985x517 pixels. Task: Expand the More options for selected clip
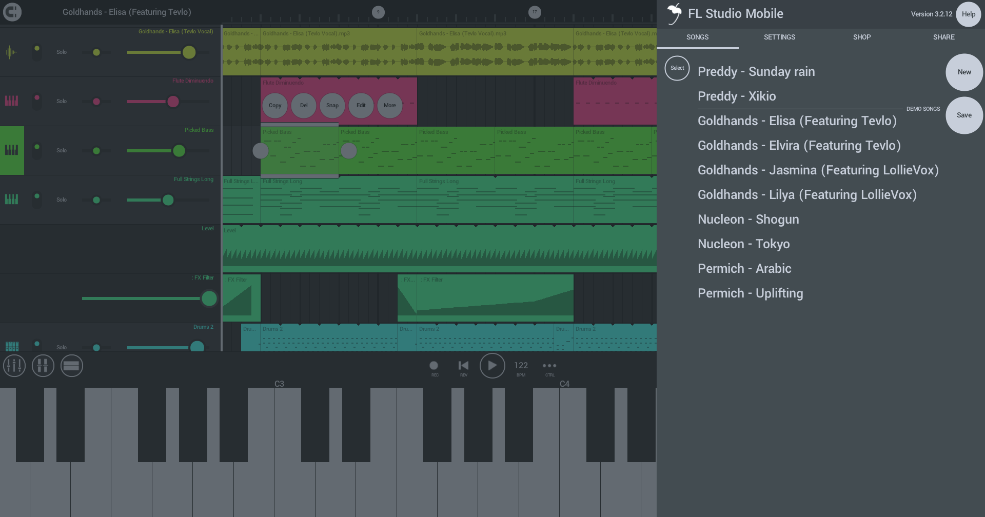390,105
